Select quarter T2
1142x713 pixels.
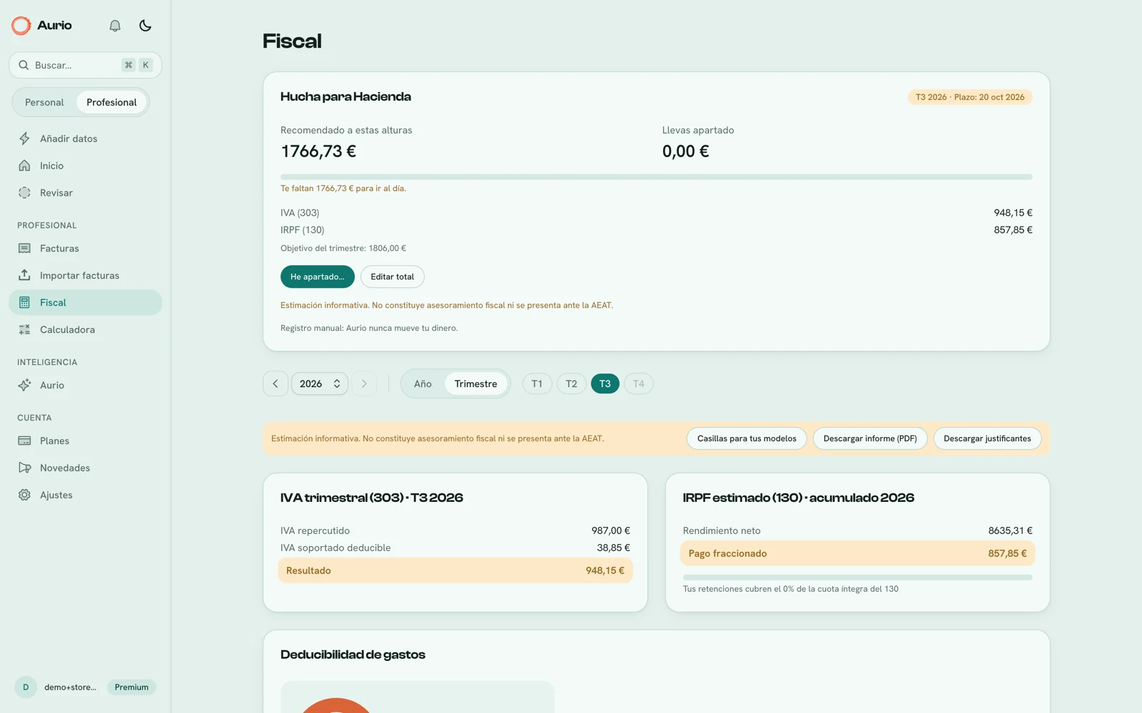[572, 384]
